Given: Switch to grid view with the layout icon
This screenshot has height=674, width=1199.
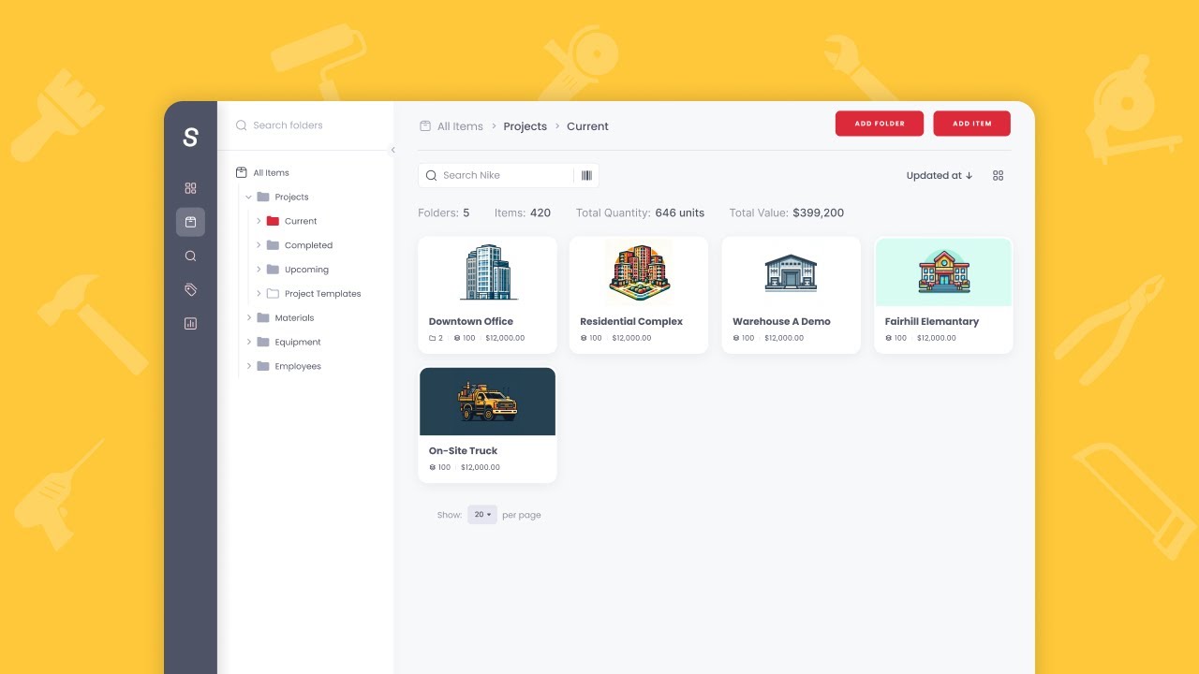Looking at the screenshot, I should click(x=998, y=175).
